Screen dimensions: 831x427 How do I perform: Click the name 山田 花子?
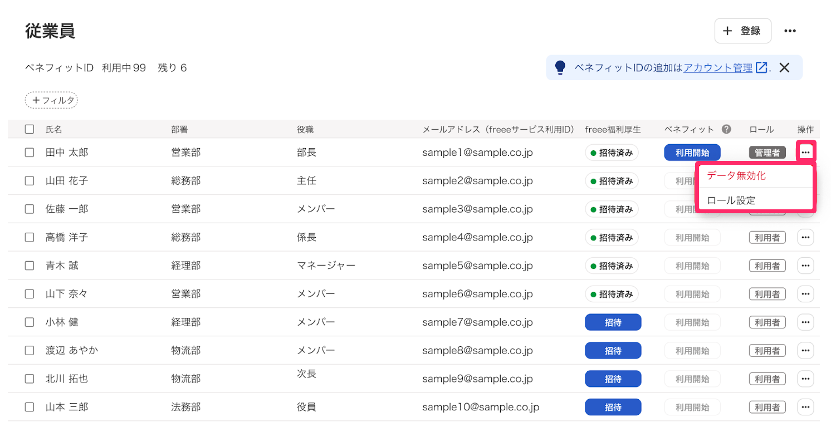click(x=67, y=181)
